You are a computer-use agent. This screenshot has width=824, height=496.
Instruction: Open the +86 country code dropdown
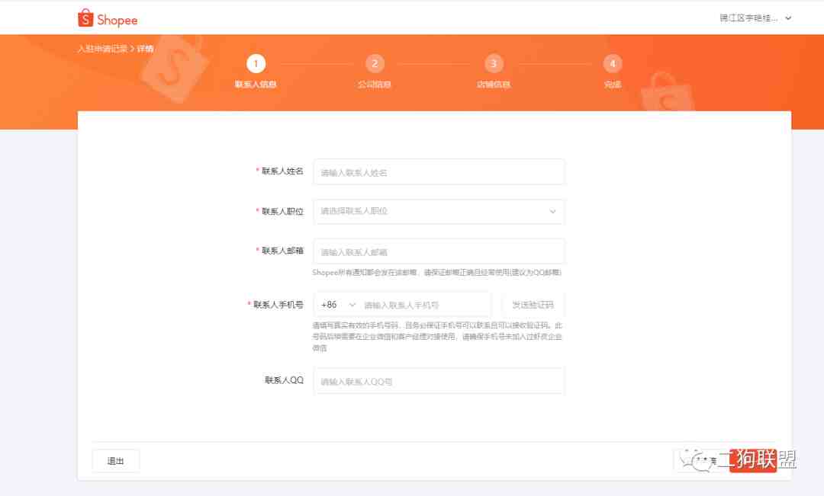[x=338, y=305]
